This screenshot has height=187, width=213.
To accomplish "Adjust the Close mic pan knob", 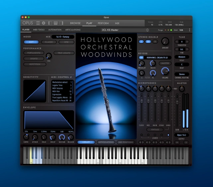I will tap(142, 89).
